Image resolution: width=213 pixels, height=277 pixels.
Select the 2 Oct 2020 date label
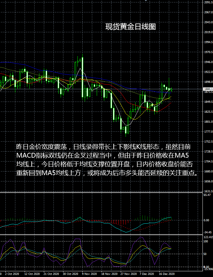pyautogui.click(x=12, y=274)
